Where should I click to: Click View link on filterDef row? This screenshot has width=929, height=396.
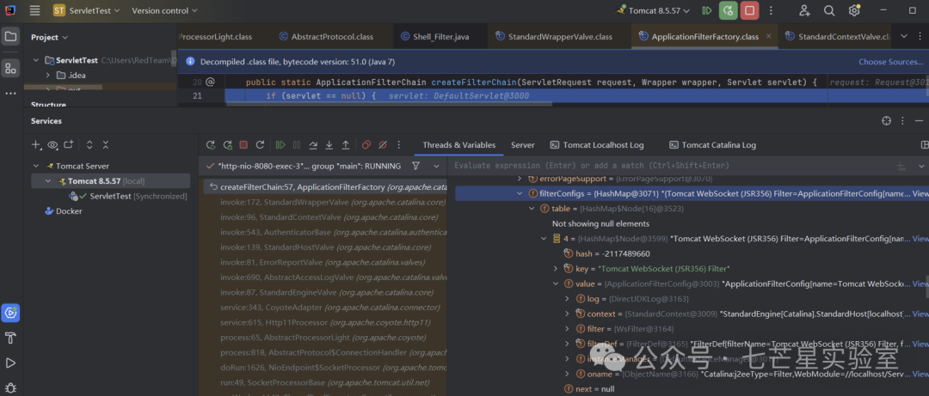pos(920,344)
